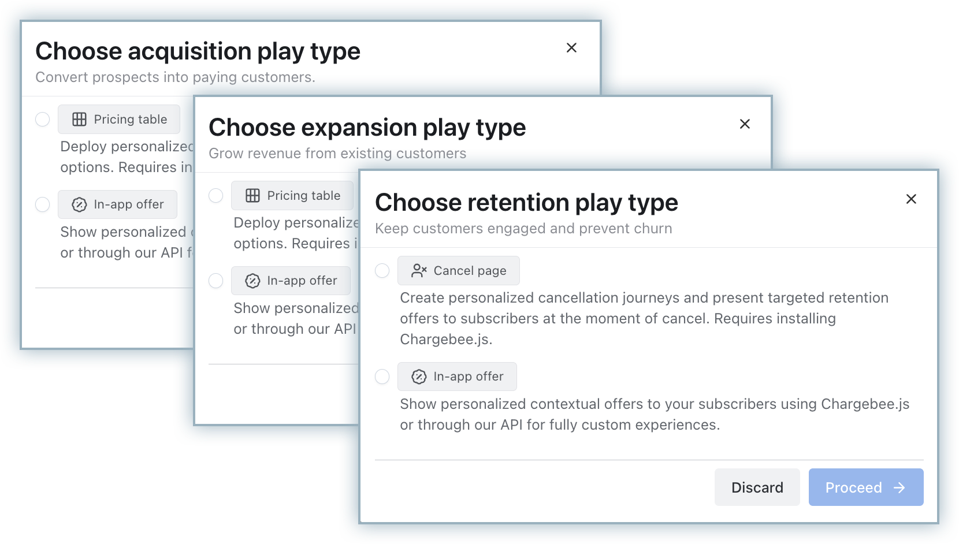Screen dimensions: 959x544
Task: Click the expansion Pricing table grid icon
Action: 252,196
